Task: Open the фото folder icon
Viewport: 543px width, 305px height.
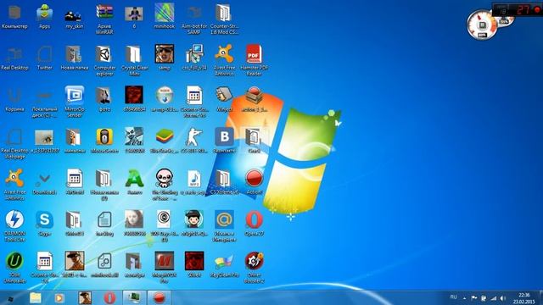Action: click(104, 100)
